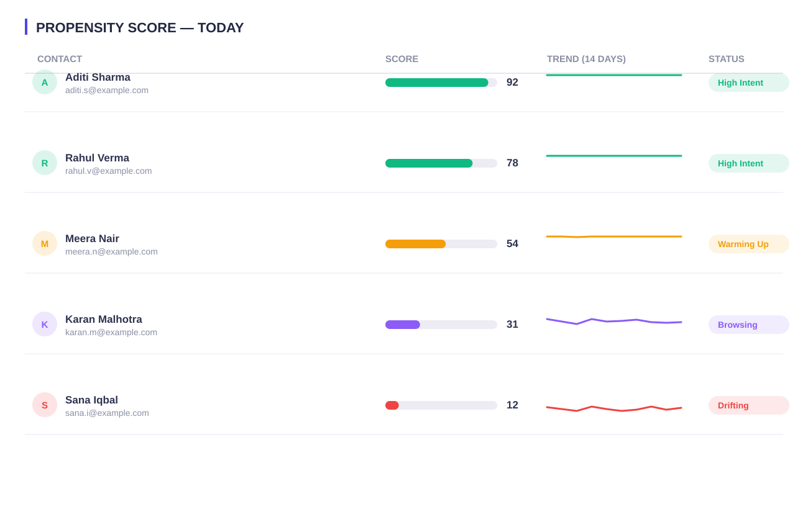Select email sana.i@example.com
The width and height of the screenshot is (808, 509).
(107, 413)
